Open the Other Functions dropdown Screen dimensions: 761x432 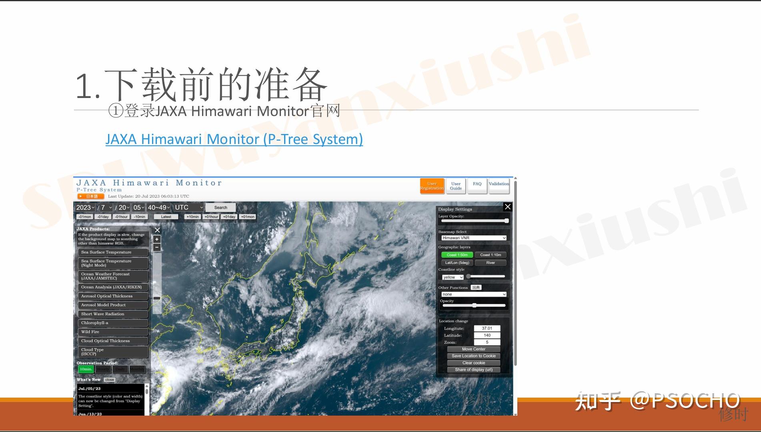coord(474,294)
